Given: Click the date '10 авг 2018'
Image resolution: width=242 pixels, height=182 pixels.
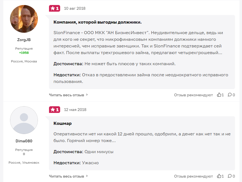Looking at the screenshot, I should pos(75,8).
